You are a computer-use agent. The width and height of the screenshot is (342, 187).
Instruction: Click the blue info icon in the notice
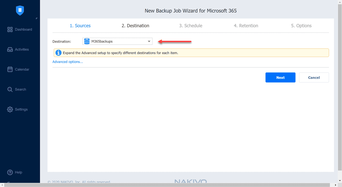point(58,52)
